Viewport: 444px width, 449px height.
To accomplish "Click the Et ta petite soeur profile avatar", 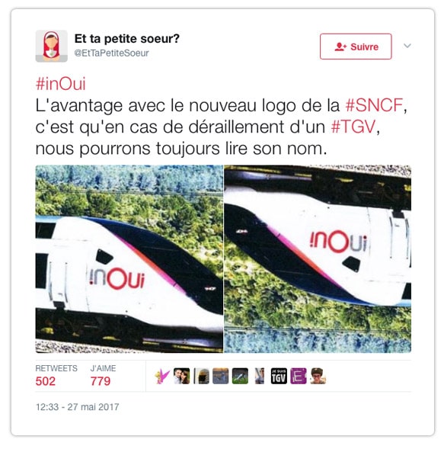I will click(x=52, y=46).
